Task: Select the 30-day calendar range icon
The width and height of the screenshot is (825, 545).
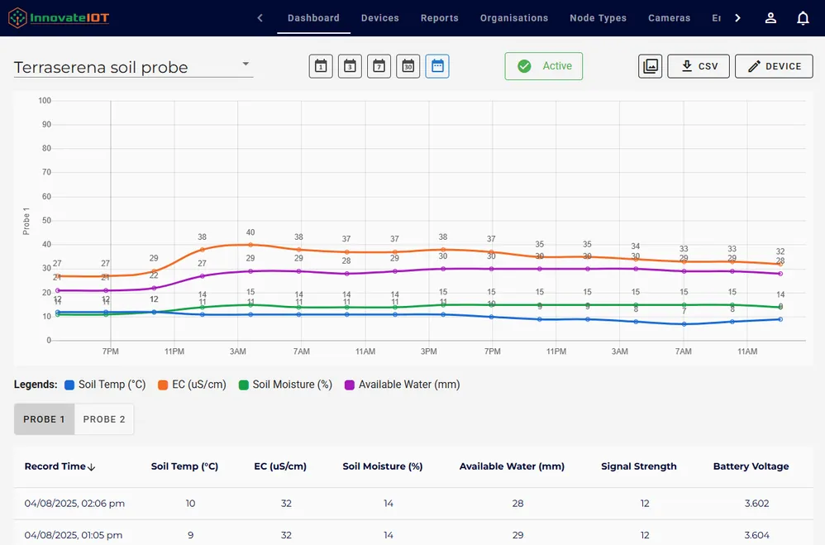Action: 408,66
